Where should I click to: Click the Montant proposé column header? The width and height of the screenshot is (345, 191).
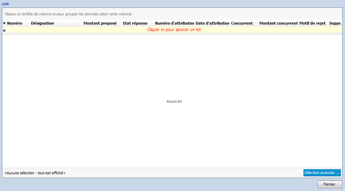[102, 23]
